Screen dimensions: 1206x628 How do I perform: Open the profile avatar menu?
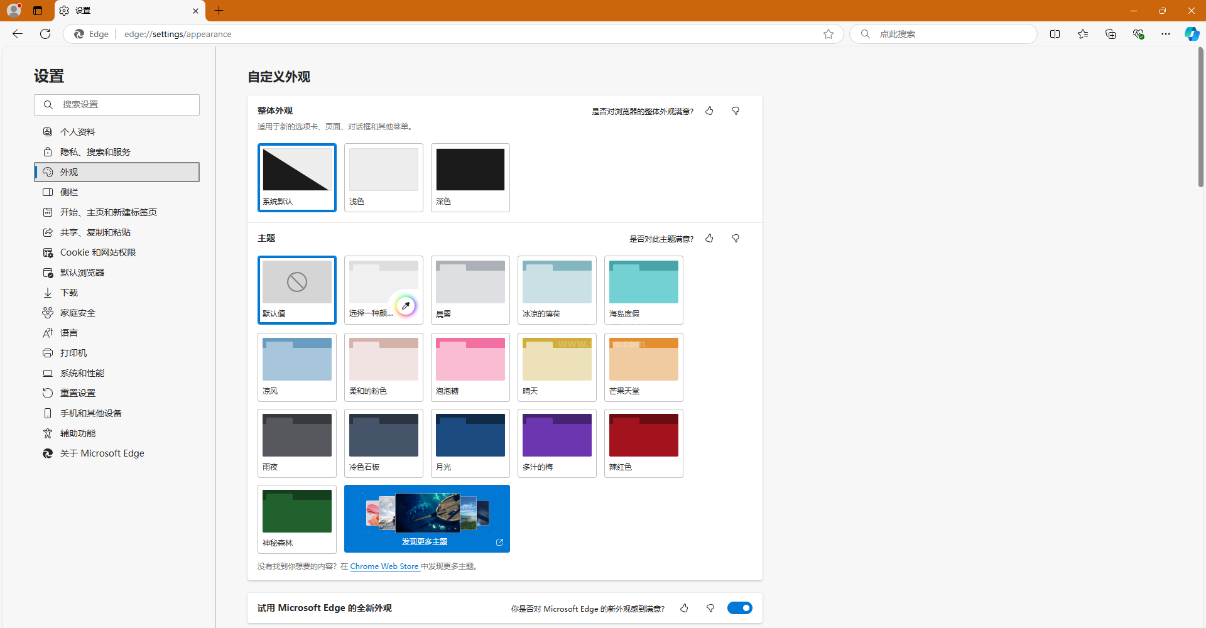click(14, 10)
